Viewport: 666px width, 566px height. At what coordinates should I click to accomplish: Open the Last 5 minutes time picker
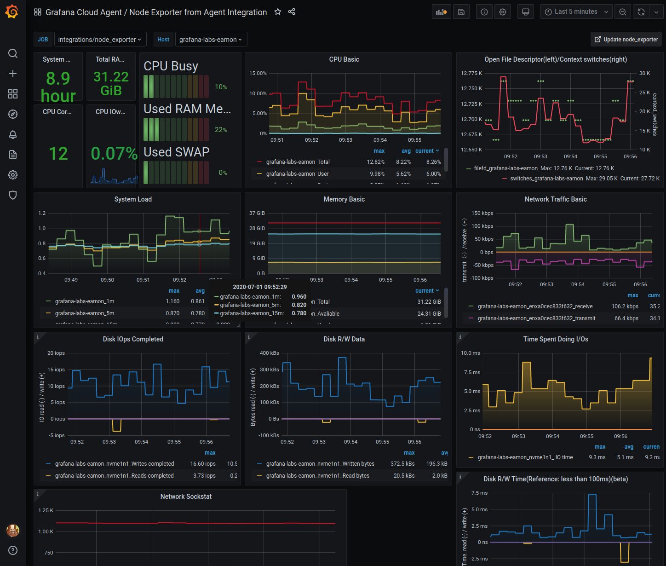[x=576, y=12]
